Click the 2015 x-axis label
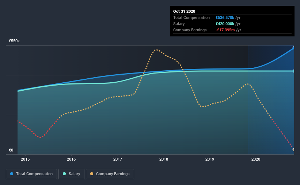The height and width of the screenshot is (185, 300). (x=25, y=159)
